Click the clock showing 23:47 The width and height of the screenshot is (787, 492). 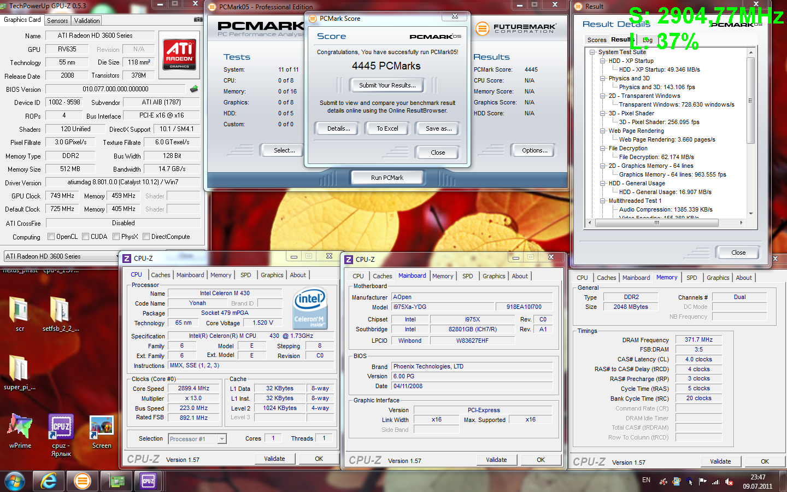pos(757,477)
